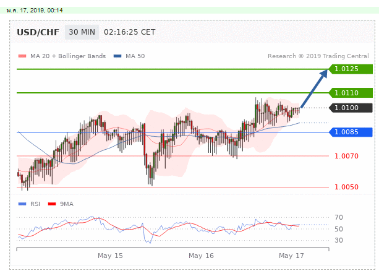Image resolution: width=379 pixels, height=276 pixels.
Task: Click the RSI 50 level label
Action: [339, 229]
